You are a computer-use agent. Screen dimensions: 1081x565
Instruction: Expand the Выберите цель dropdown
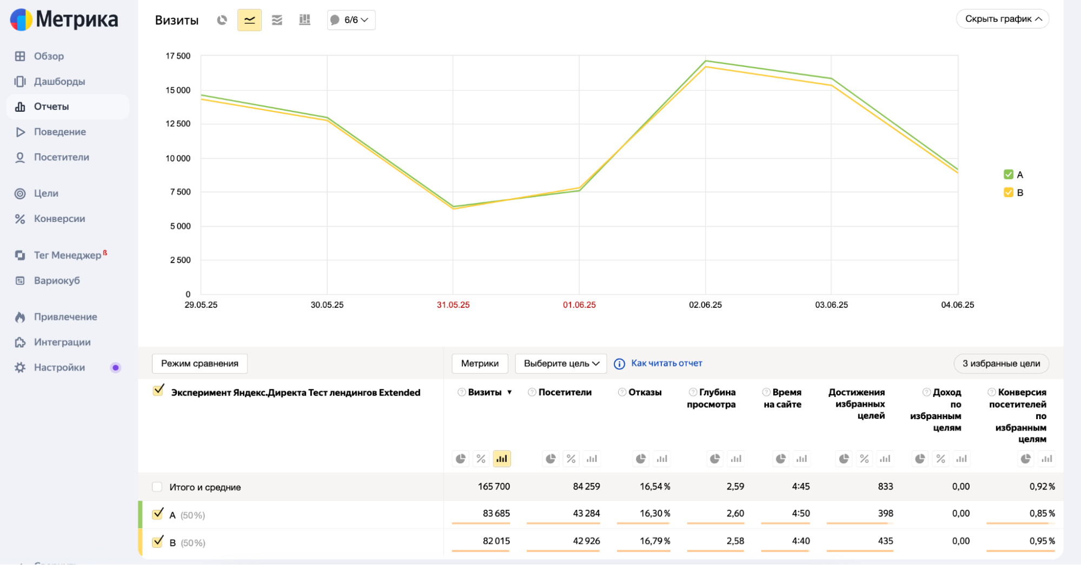(x=561, y=364)
